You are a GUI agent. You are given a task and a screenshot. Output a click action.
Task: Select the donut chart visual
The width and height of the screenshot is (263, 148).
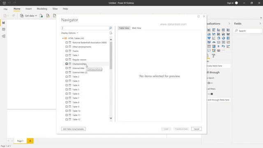pos(224,38)
